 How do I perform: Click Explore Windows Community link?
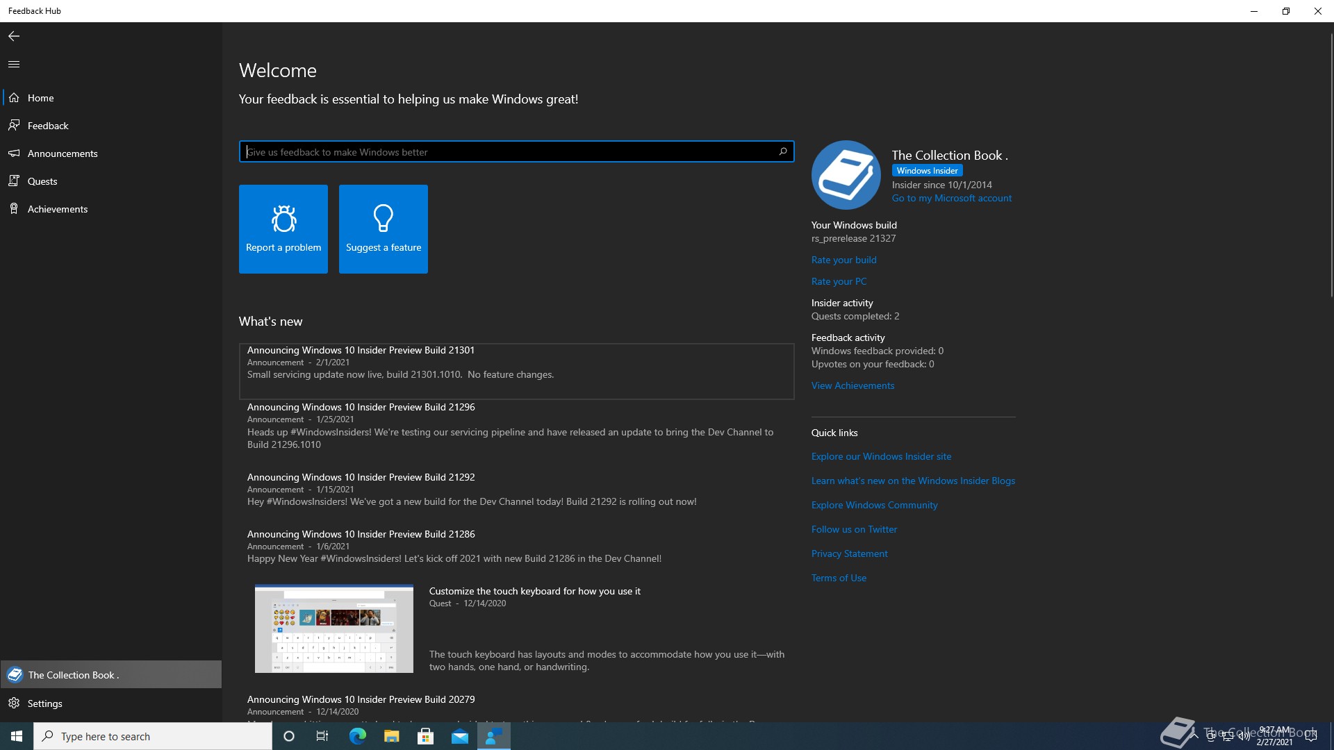pos(875,505)
